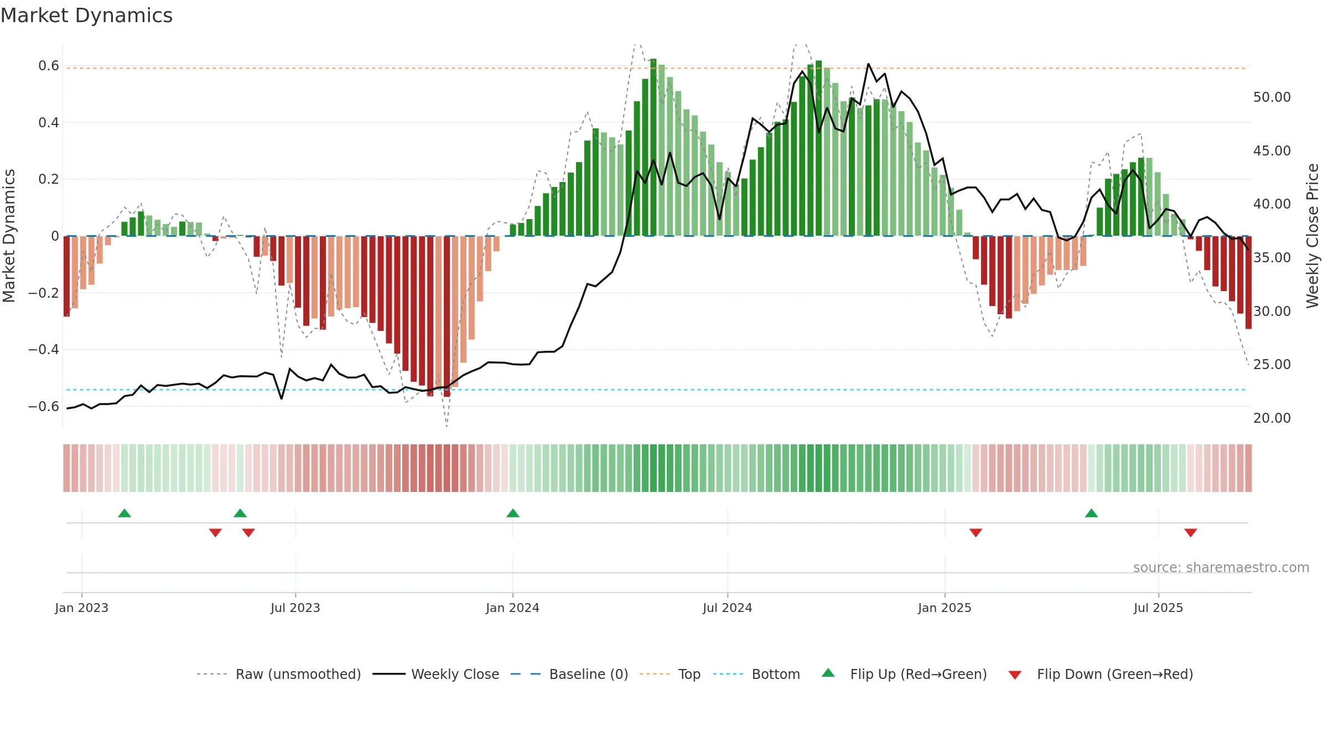Click the Jul 2023 x-axis label
Image resolution: width=1328 pixels, height=747 pixels.
295,608
